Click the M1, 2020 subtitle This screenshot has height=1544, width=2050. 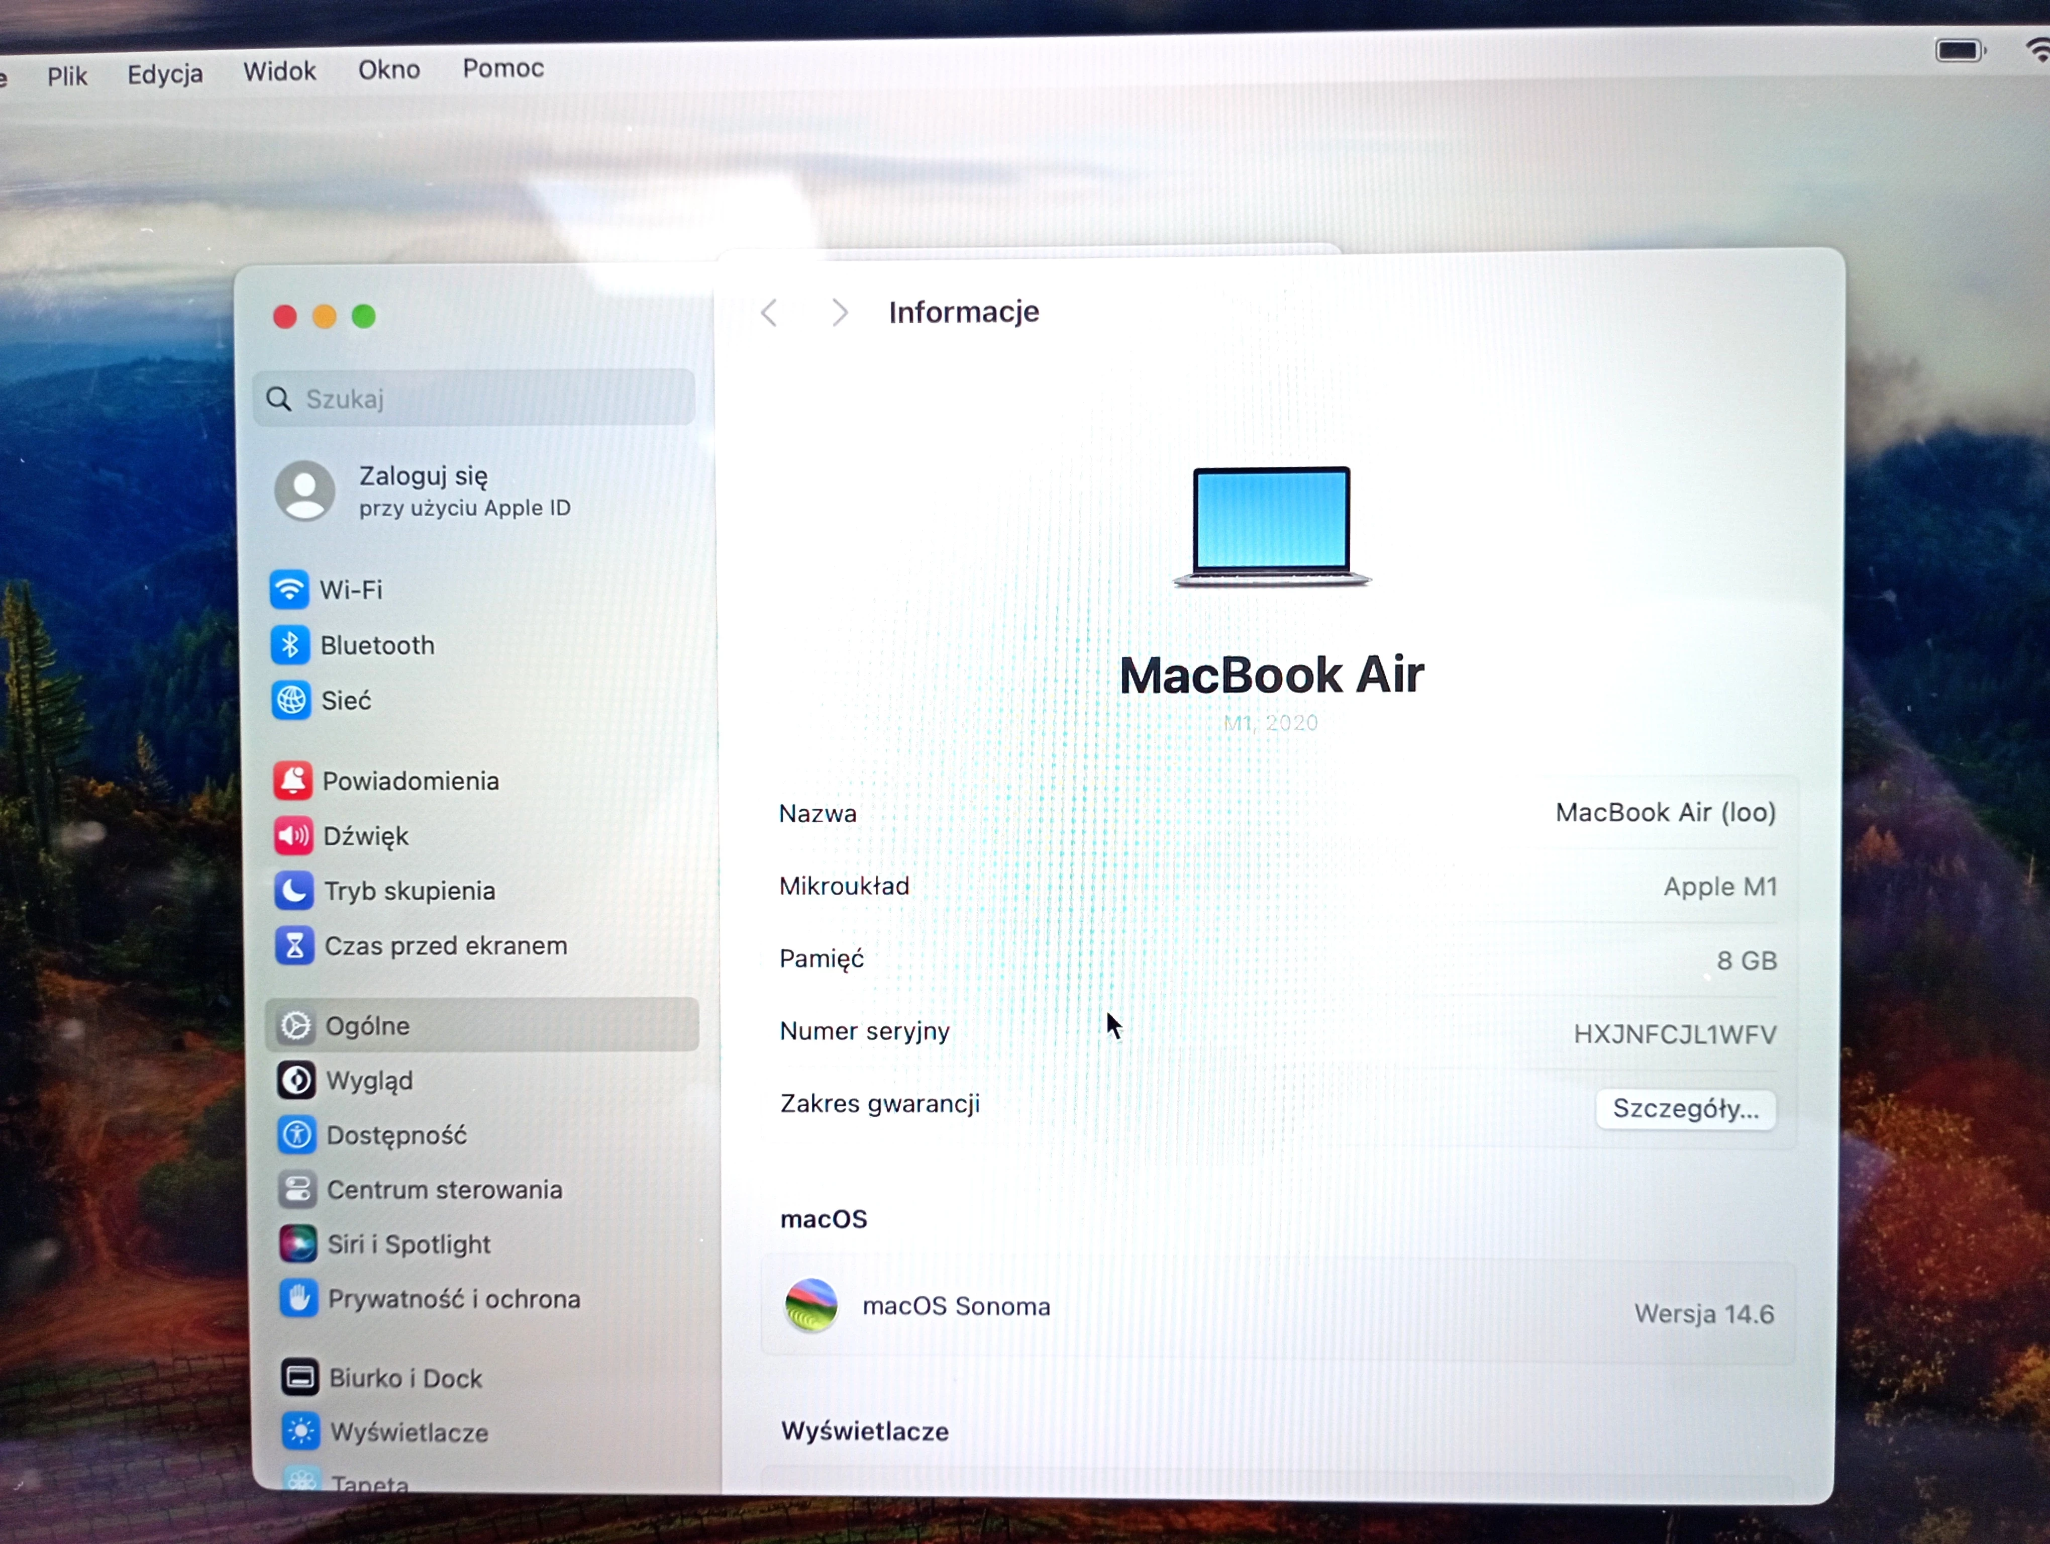coord(1271,723)
